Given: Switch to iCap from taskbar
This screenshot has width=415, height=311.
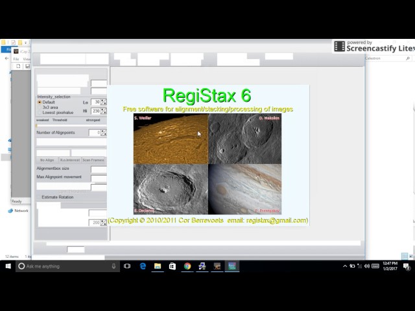Looking at the screenshot, I should pos(217,266).
